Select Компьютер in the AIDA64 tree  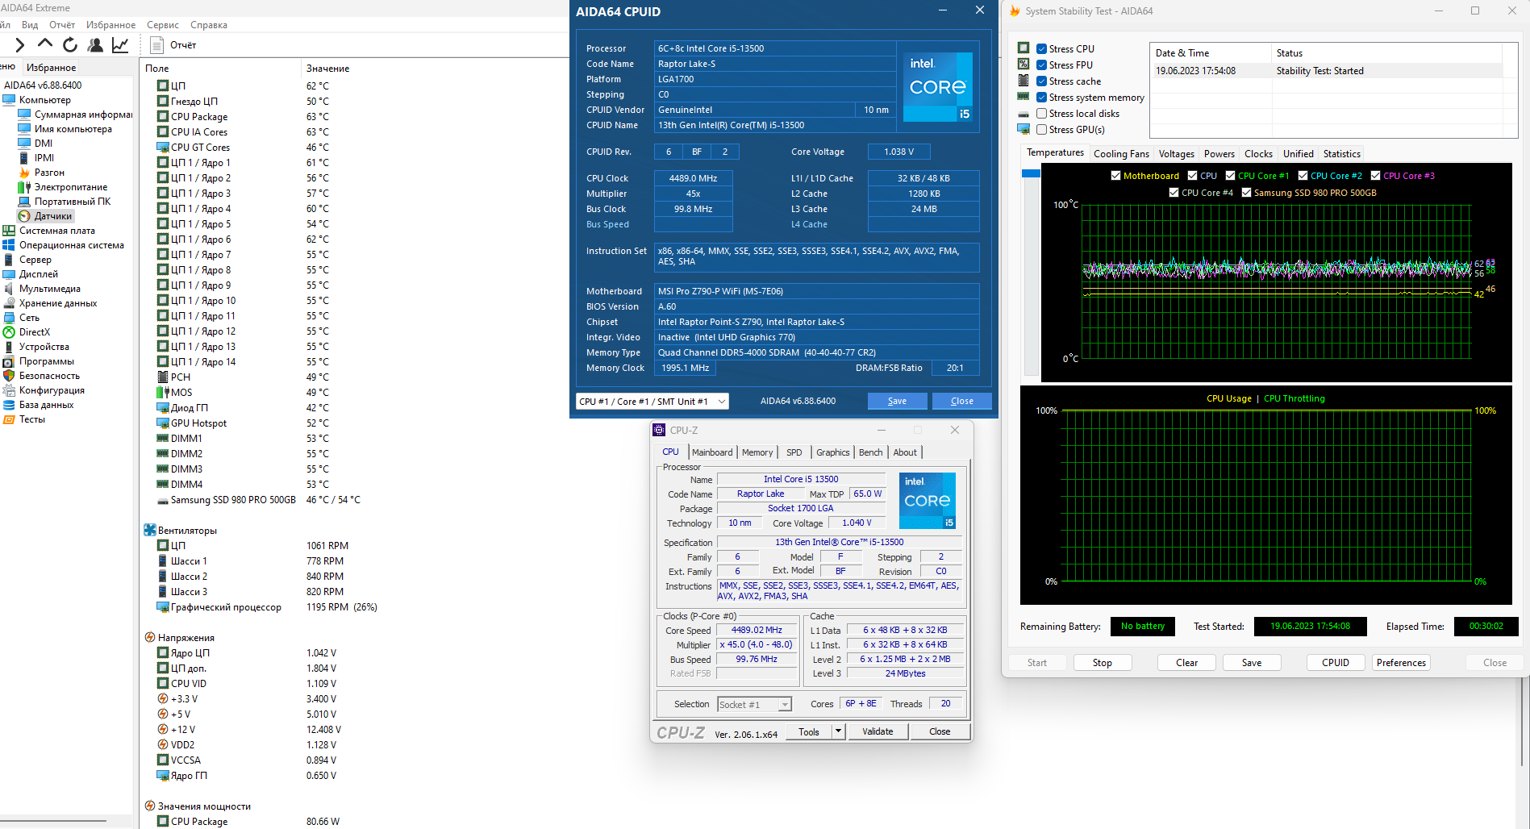(45, 100)
